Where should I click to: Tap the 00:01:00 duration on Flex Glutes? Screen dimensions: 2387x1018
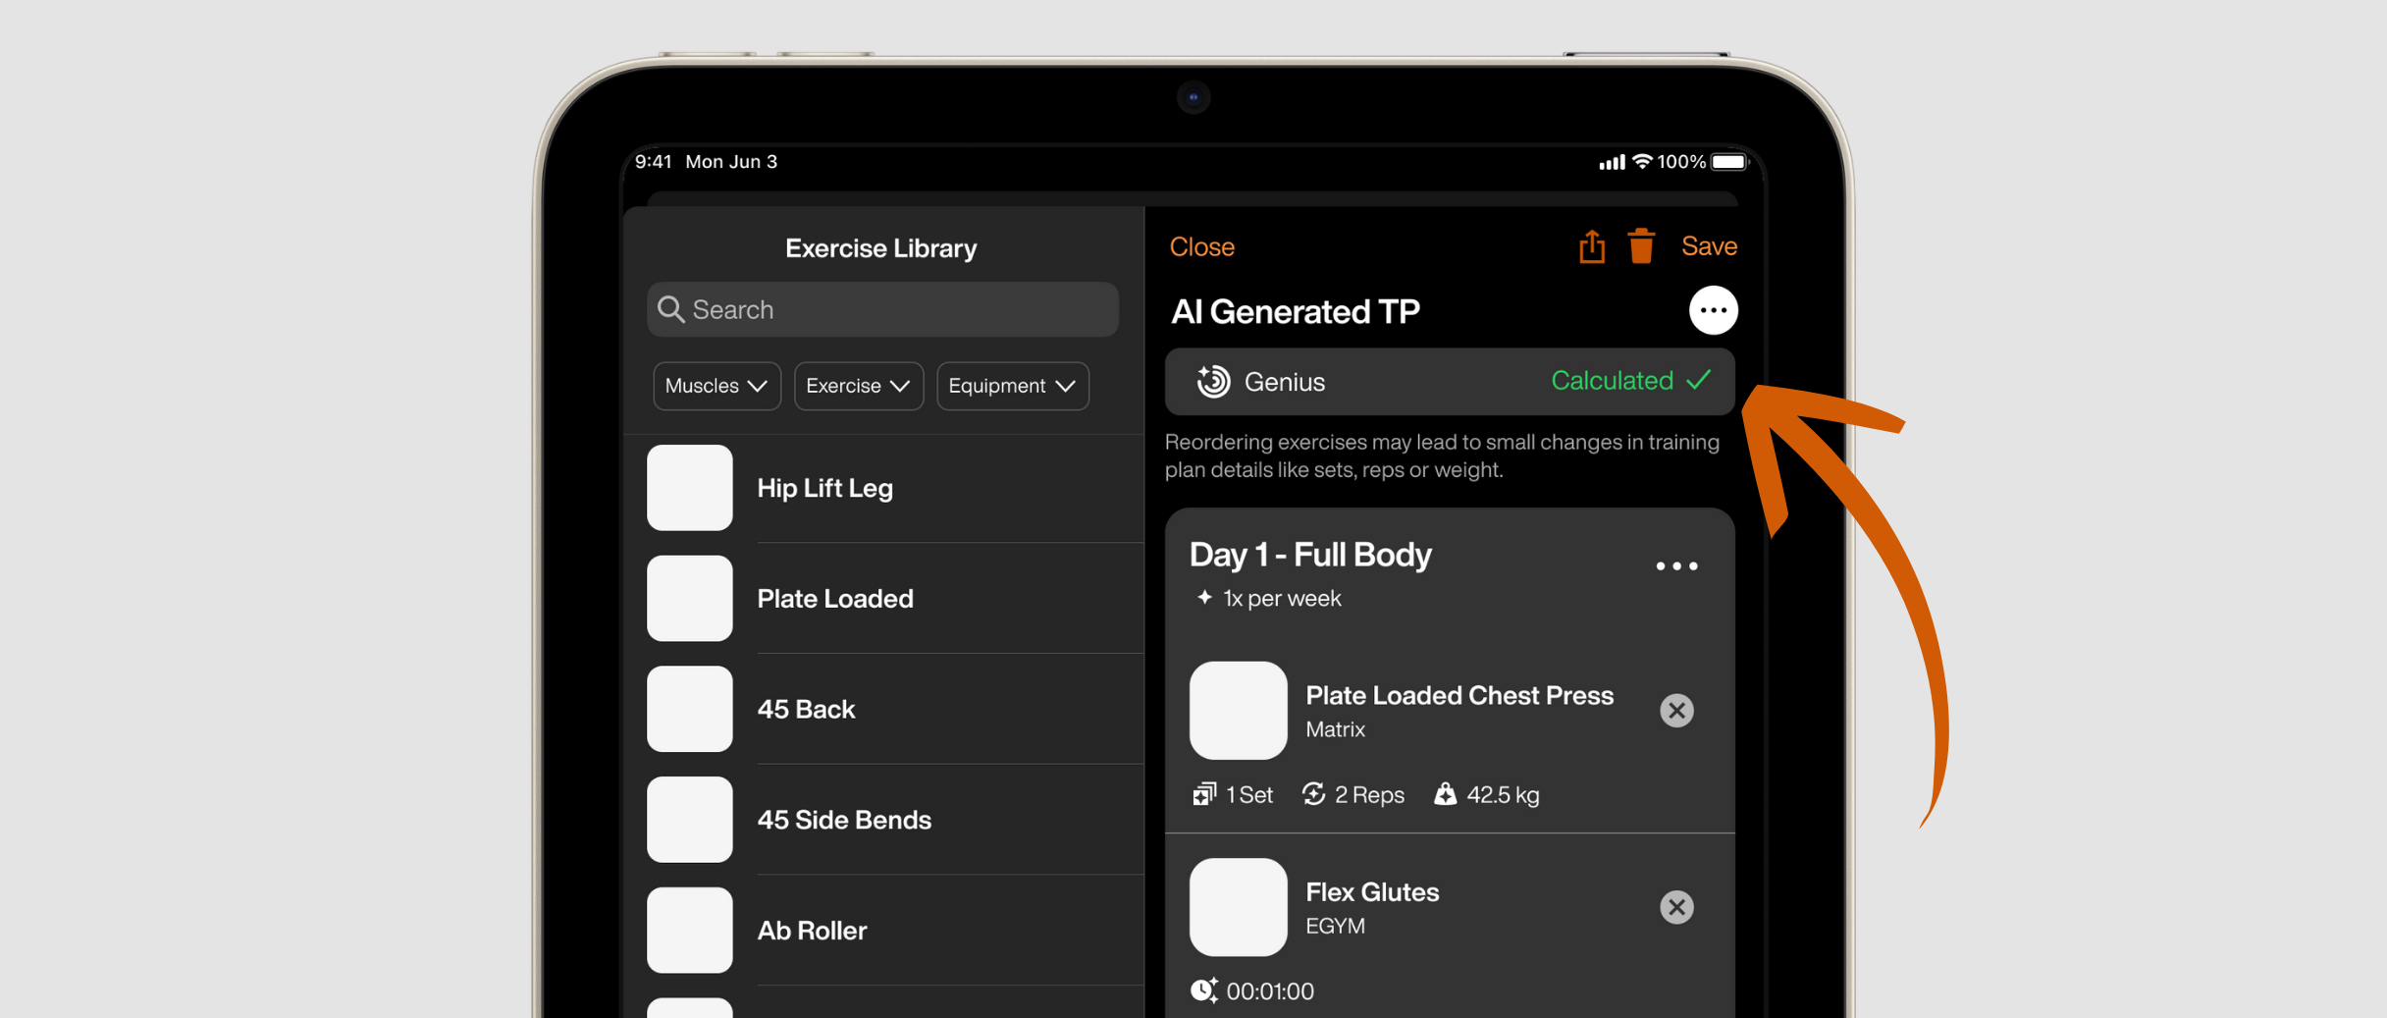click(x=1269, y=991)
